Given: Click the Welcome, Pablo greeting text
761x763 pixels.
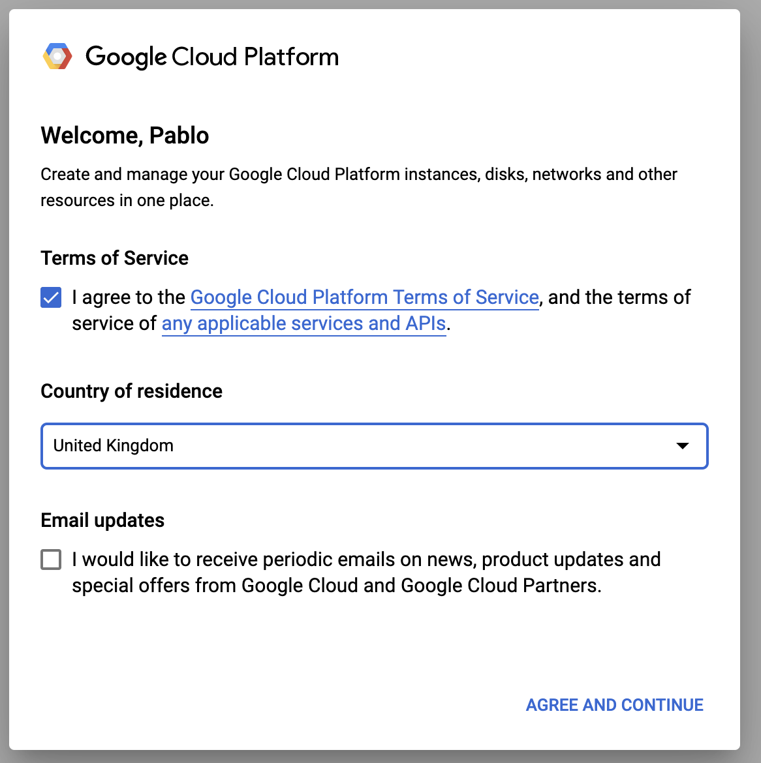Looking at the screenshot, I should [x=125, y=136].
